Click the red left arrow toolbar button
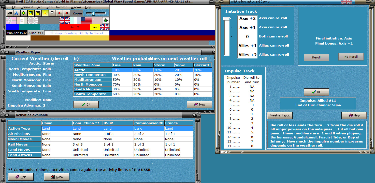This screenshot has width=375, height=183. 59,13
